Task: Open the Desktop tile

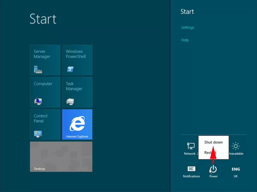Action: (61, 157)
